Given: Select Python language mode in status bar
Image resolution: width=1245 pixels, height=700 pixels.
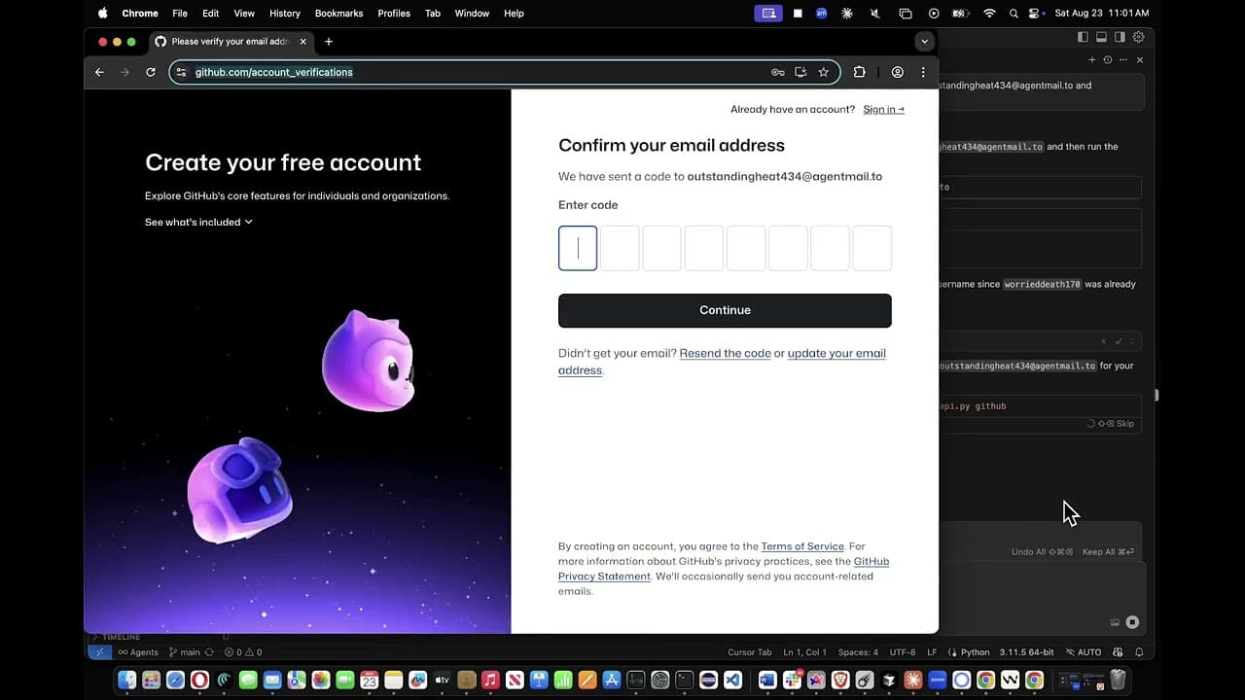Looking at the screenshot, I should 975,652.
